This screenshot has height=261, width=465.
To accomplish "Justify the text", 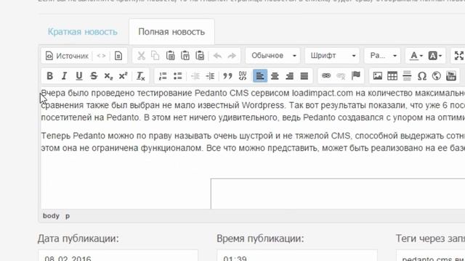I will tap(304, 76).
